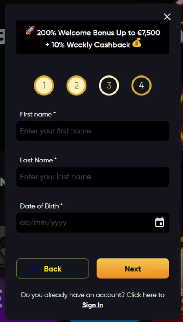Screen dimensions: 183x322
Task: Close the registration dialog
Action: point(167,17)
